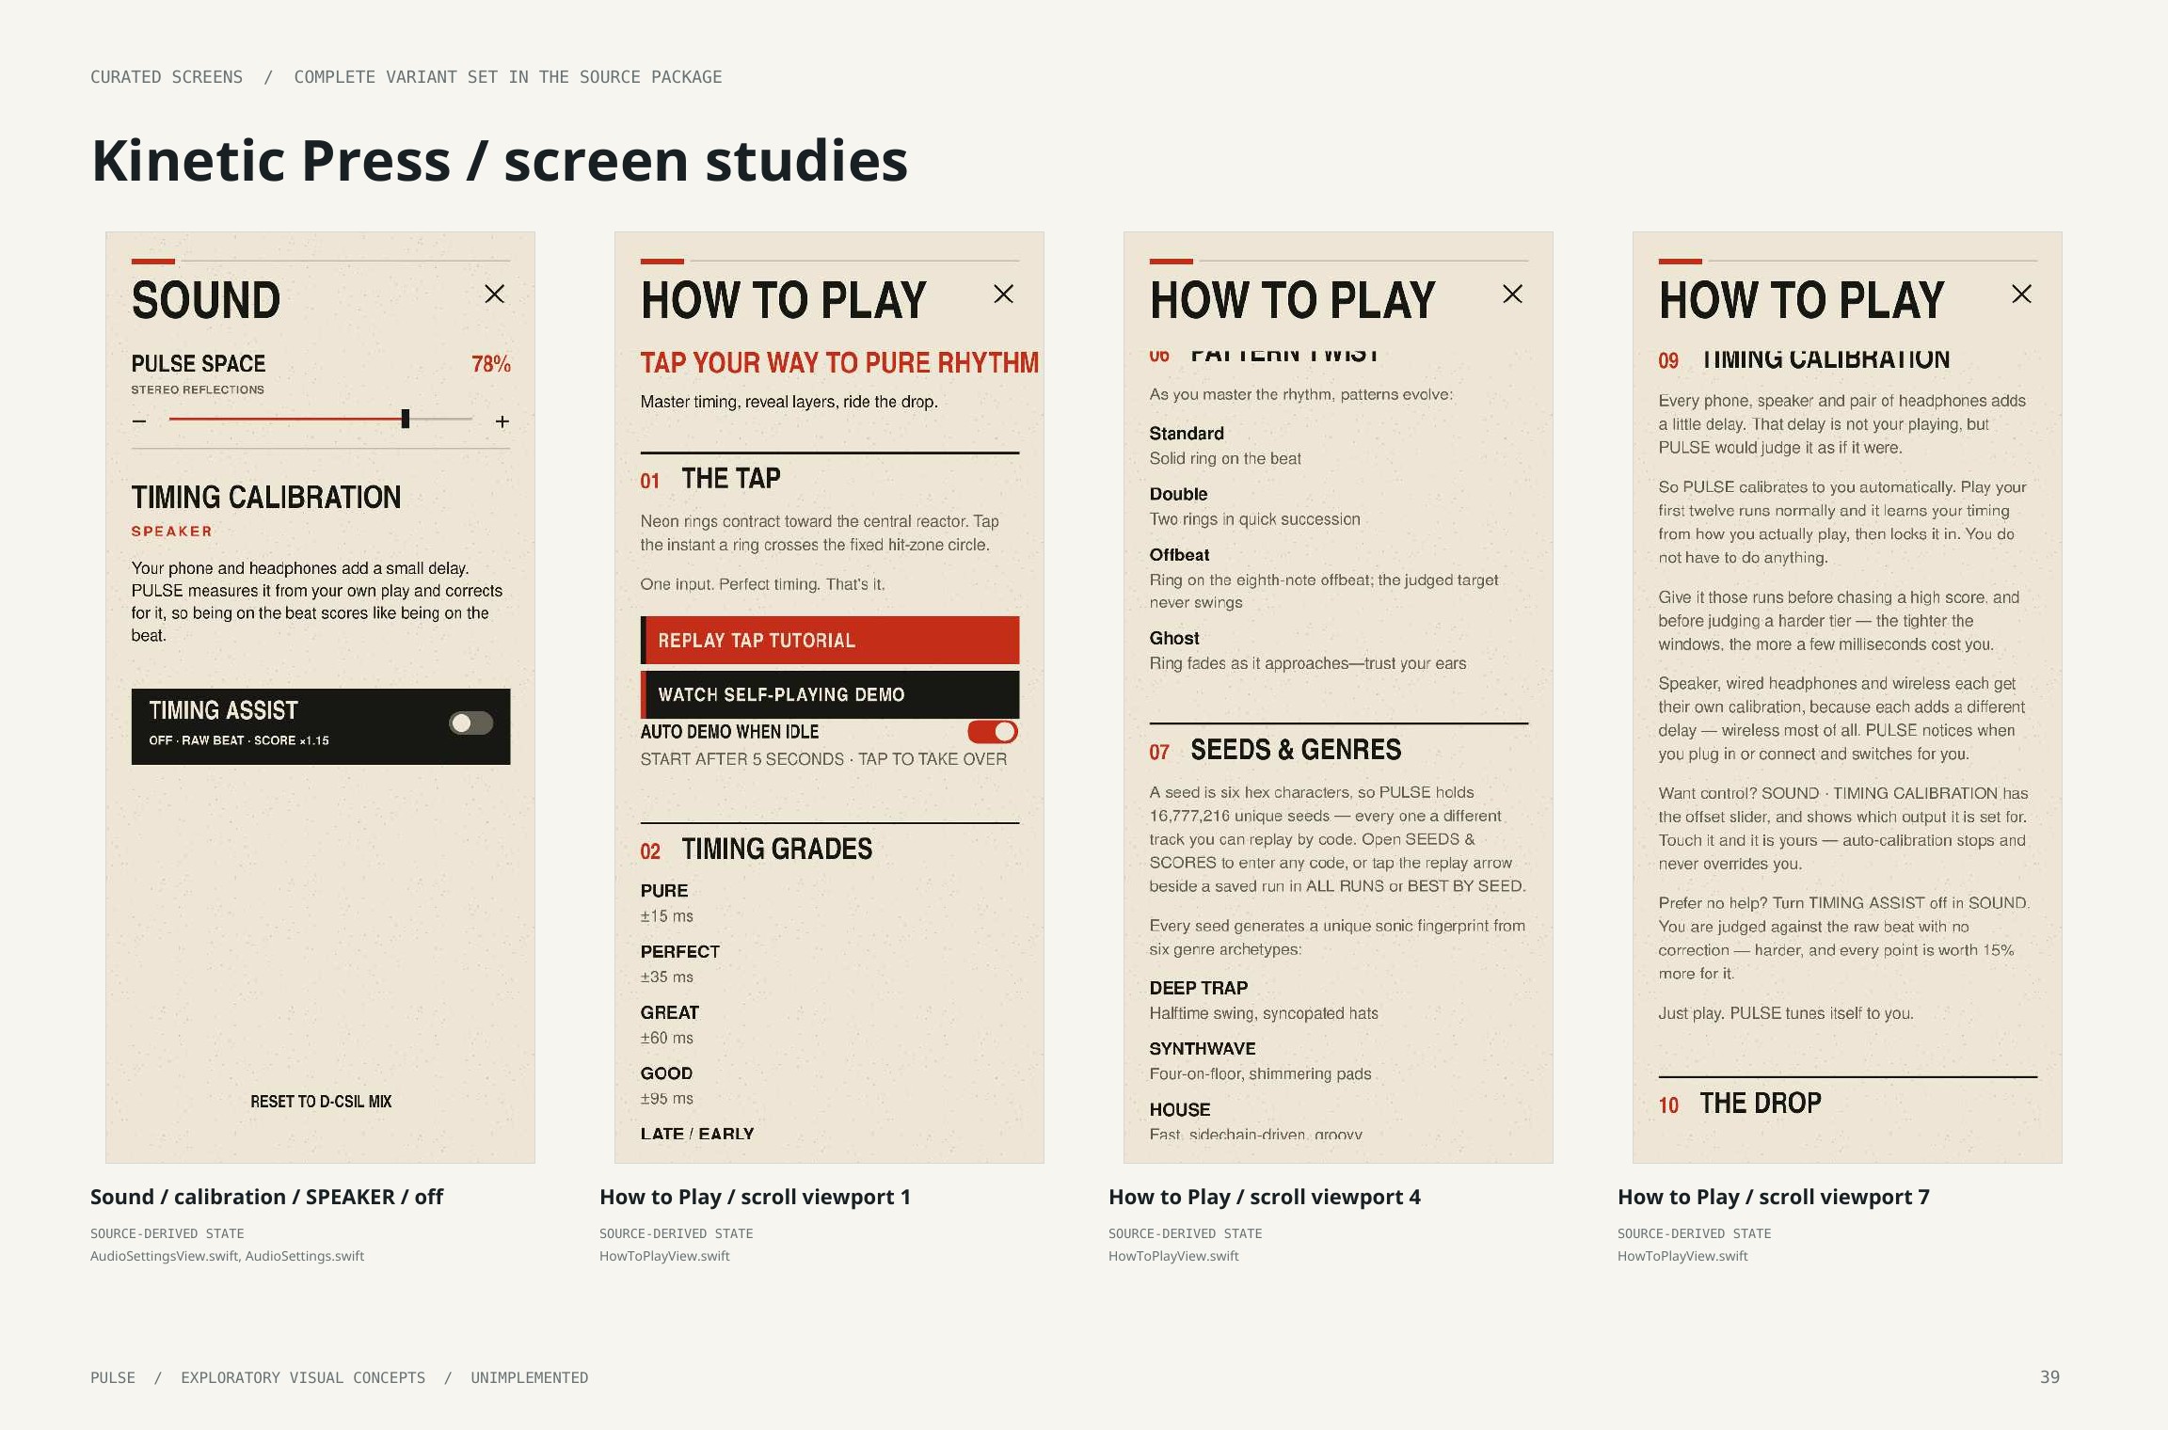The image size is (2168, 1430).
Task: Click the 'How to Play / scroll viewport 4' caption
Action: (1265, 1197)
